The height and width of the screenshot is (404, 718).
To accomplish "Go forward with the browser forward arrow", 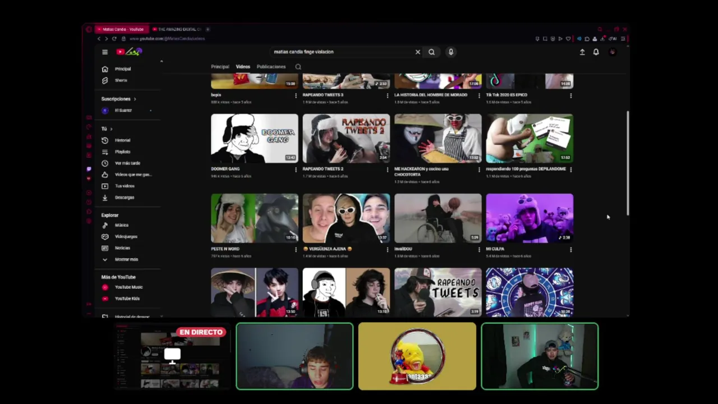I will (x=106, y=38).
